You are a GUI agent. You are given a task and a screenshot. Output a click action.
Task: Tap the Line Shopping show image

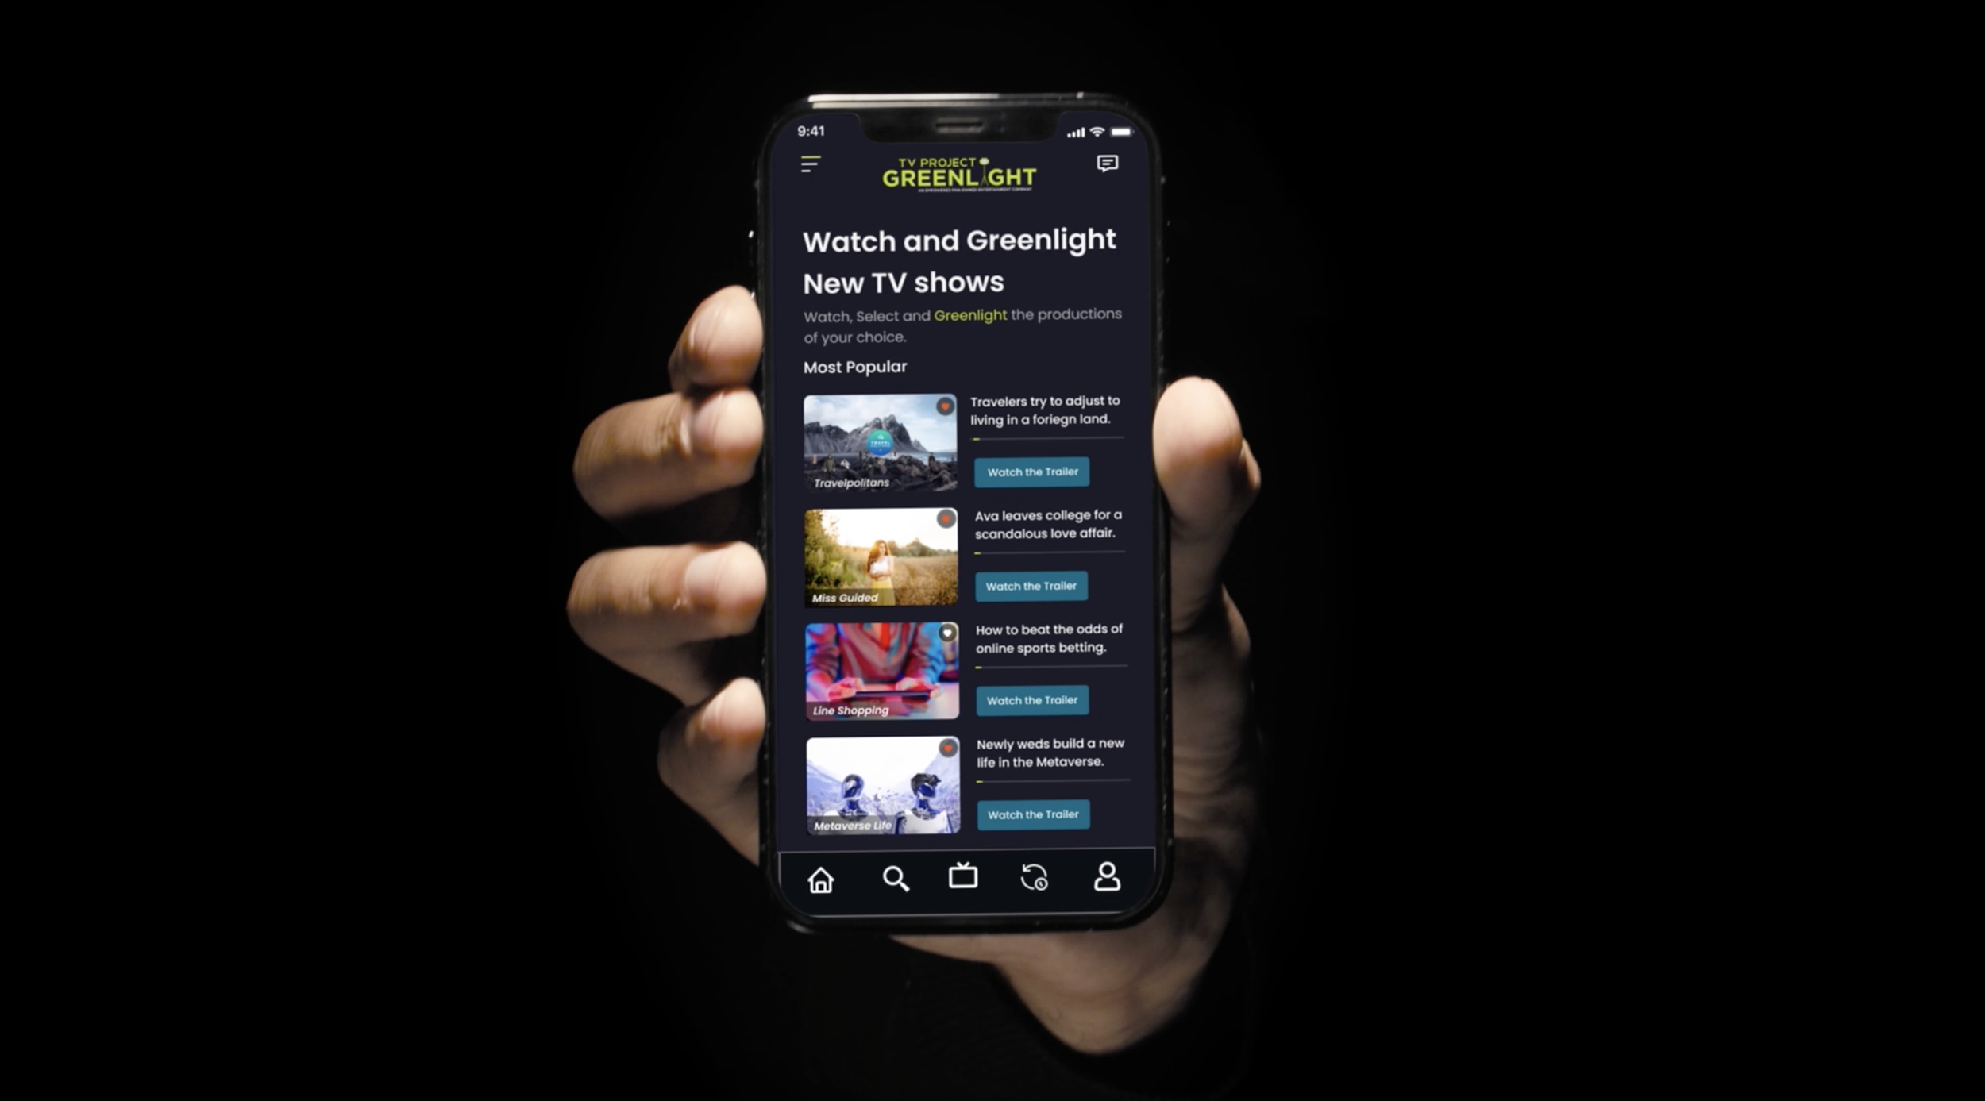(x=883, y=670)
